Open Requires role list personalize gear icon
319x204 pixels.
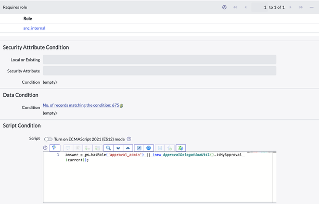[x=224, y=7]
